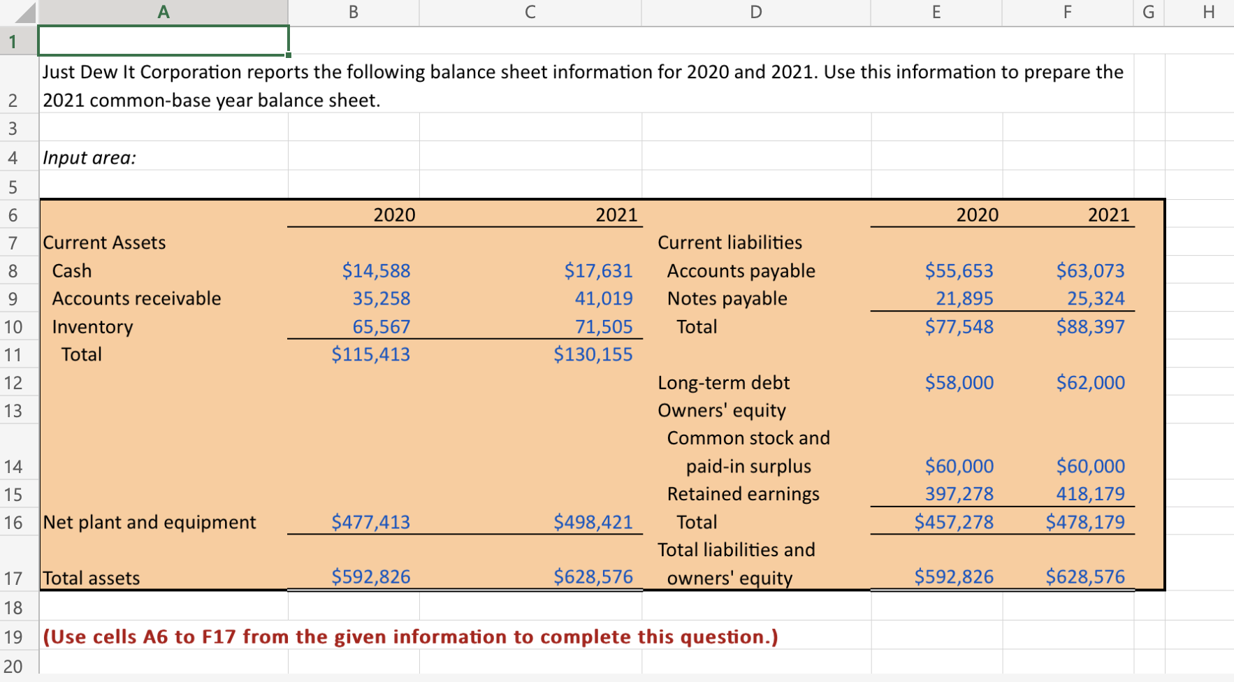Click current liabilities total $88,397
Image resolution: width=1234 pixels, height=682 pixels.
click(1090, 326)
